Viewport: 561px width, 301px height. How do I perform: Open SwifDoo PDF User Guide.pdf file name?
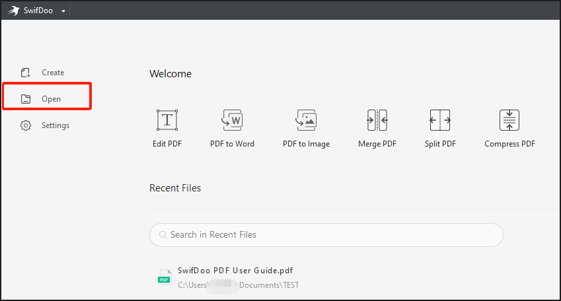(235, 271)
